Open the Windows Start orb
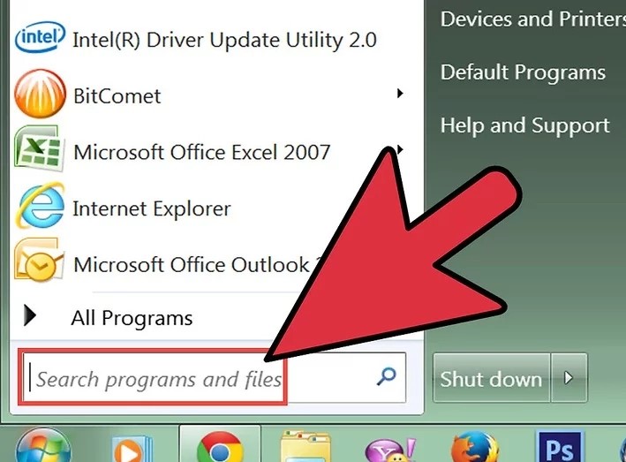Screen dimensions: 626x462 click(43, 447)
